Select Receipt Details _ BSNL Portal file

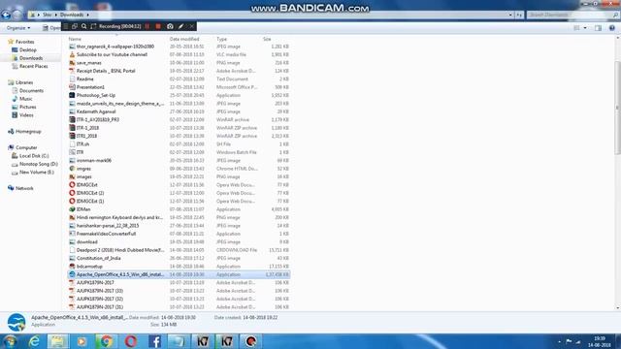[179, 71]
